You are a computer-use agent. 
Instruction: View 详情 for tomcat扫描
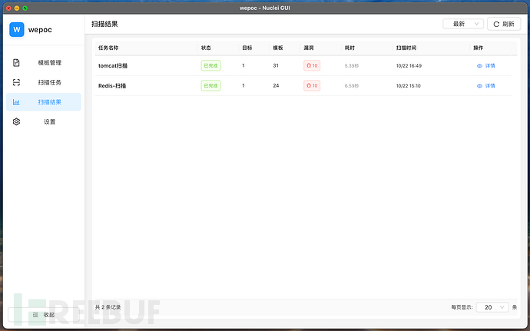486,66
